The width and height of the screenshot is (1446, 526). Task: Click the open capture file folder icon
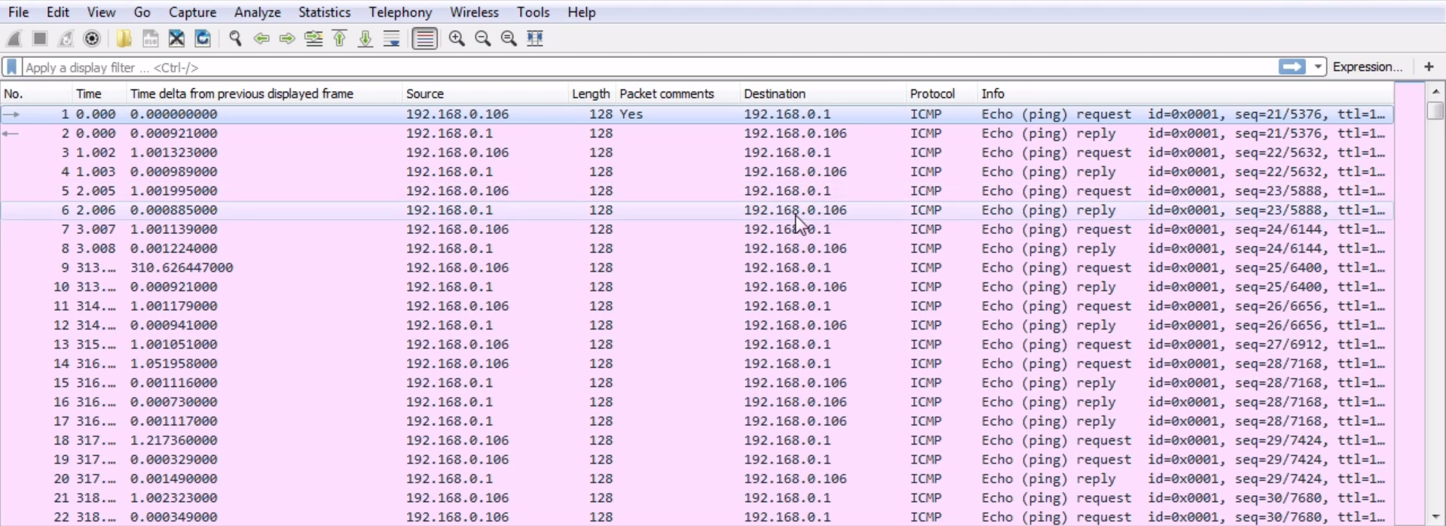124,38
